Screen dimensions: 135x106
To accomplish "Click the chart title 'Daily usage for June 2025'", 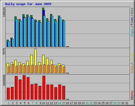I will (x=28, y=4).
